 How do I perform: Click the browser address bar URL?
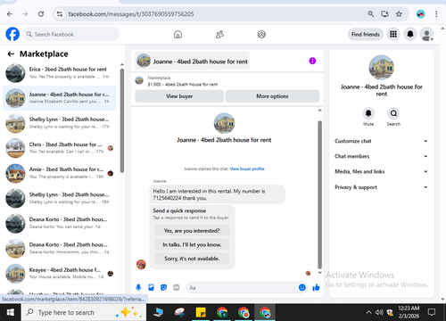pos(131,14)
